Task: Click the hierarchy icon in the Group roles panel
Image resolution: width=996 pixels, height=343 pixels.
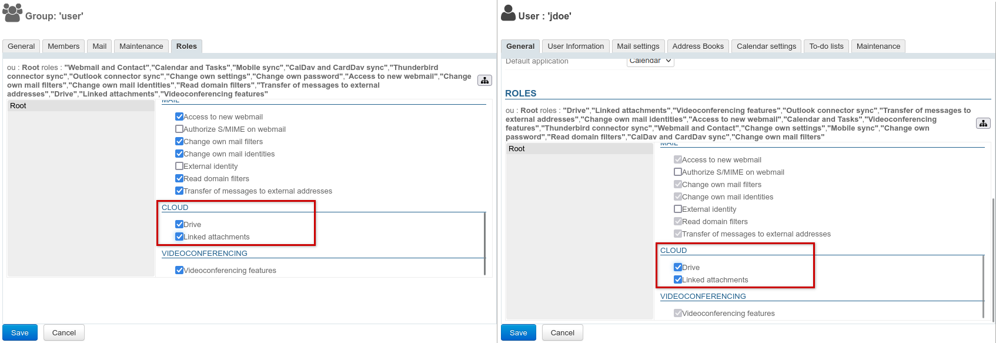Action: [484, 81]
